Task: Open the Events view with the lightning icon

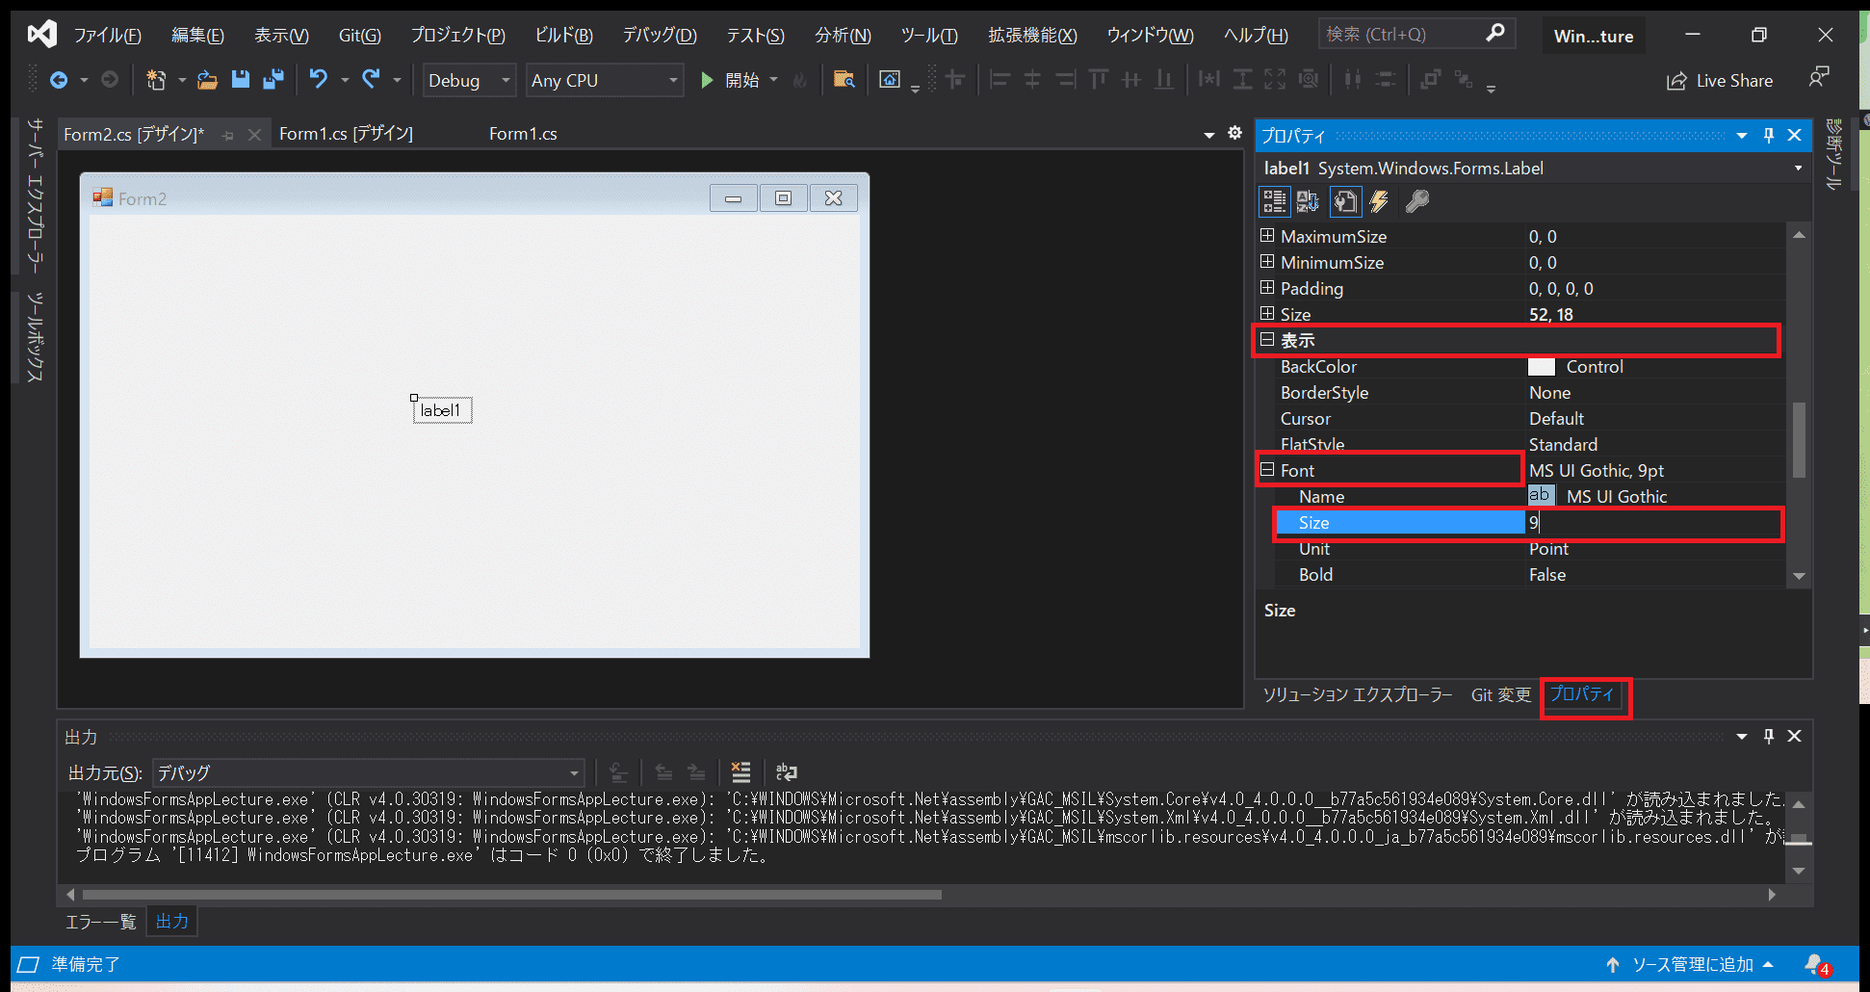Action: pyautogui.click(x=1379, y=201)
